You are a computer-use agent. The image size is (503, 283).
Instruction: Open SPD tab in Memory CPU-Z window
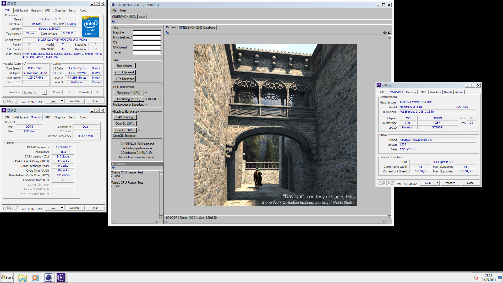[47, 117]
